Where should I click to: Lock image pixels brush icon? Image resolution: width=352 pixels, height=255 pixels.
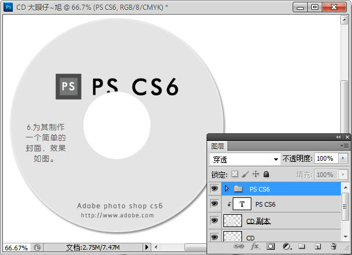245,174
